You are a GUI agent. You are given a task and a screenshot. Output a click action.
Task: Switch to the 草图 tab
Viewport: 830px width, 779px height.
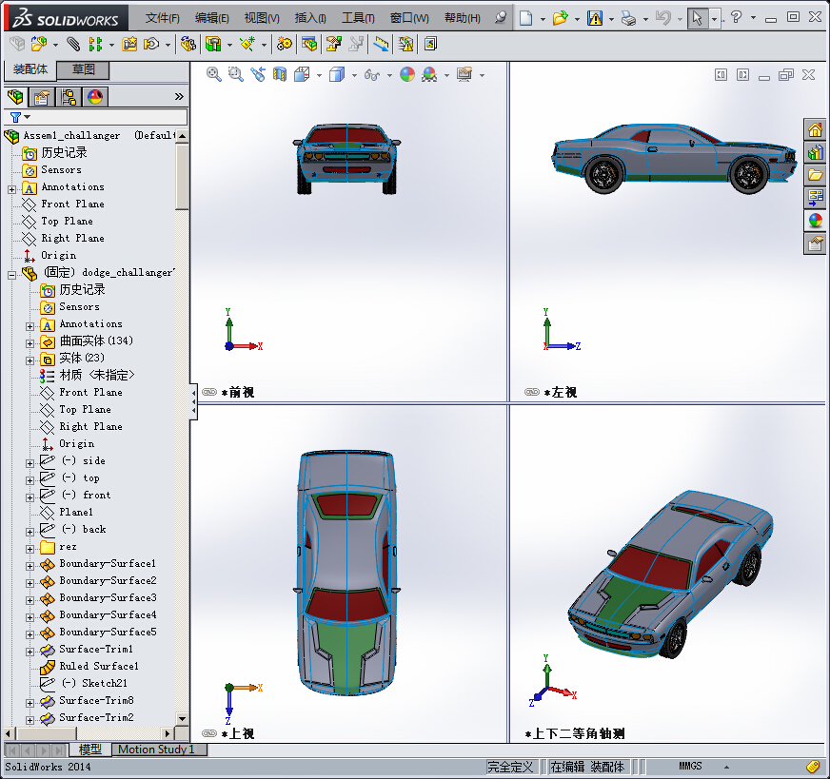[x=83, y=69]
